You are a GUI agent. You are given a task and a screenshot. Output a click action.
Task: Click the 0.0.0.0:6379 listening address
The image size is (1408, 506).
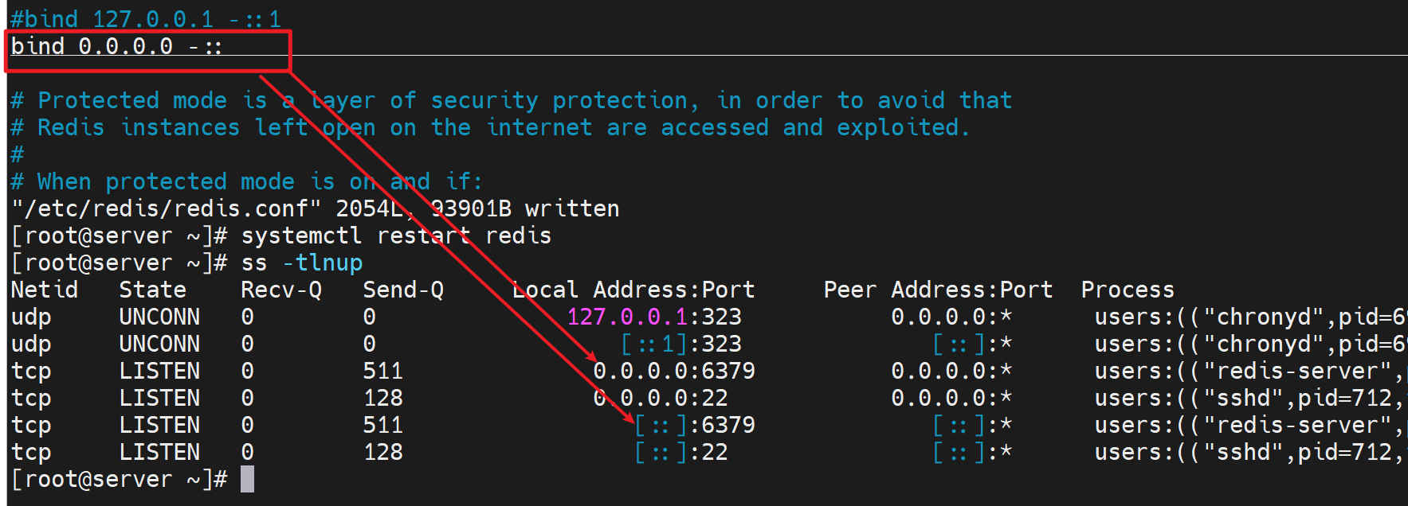coord(674,372)
